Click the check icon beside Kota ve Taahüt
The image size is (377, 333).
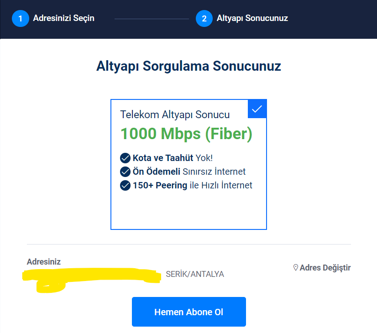pos(125,158)
